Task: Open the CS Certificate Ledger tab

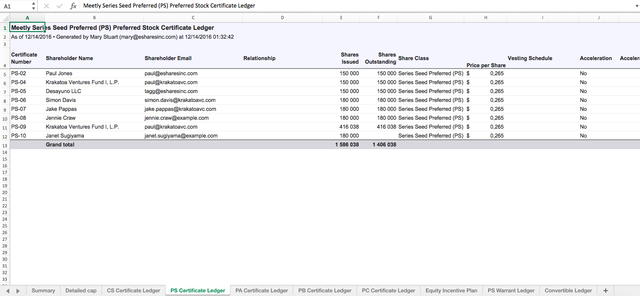Action: click(x=134, y=291)
